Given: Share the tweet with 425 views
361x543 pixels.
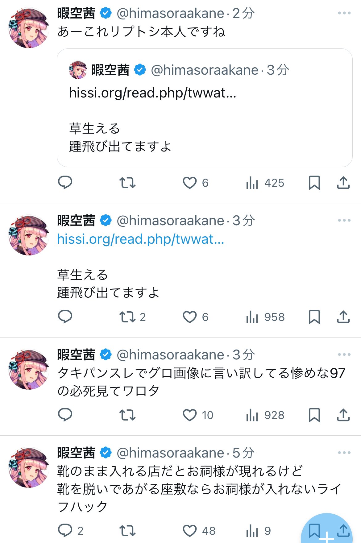Looking at the screenshot, I should tap(343, 182).
